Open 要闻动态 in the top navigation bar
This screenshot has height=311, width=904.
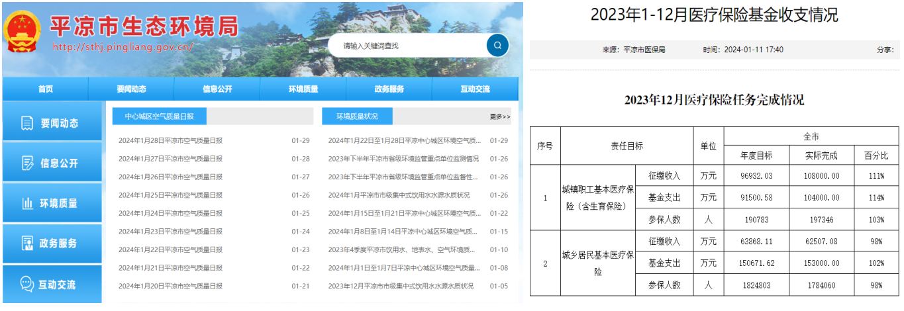(x=131, y=89)
